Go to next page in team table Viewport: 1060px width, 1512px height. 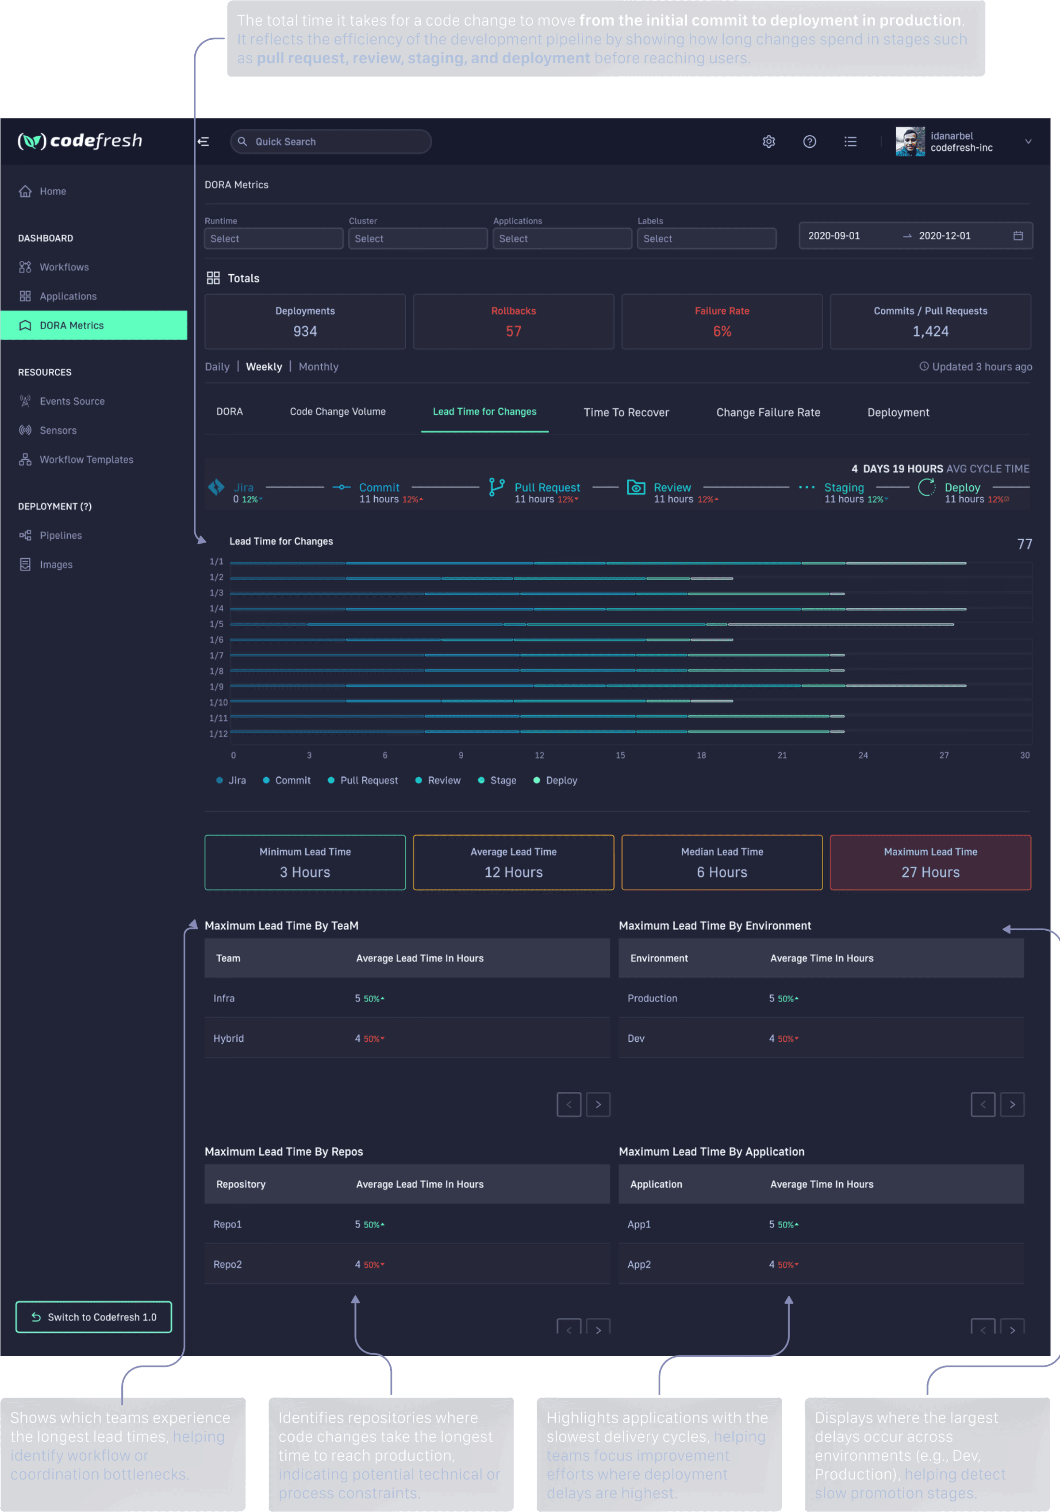[x=598, y=1105]
